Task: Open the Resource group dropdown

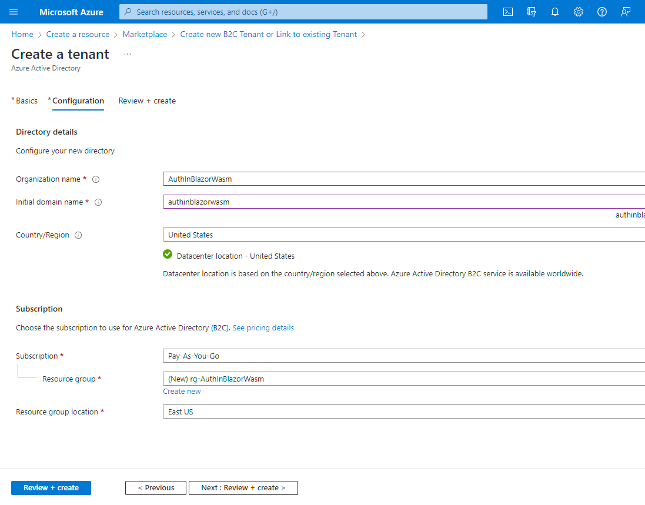Action: (x=404, y=379)
